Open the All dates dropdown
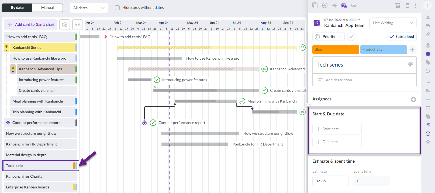Viewport: 435px width, 193px height. coord(89,8)
